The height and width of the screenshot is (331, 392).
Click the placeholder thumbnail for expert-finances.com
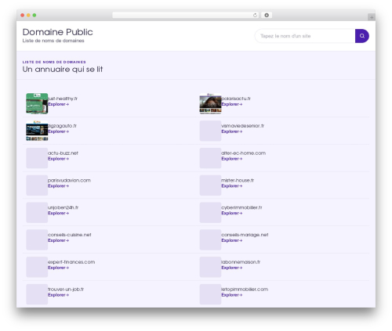pyautogui.click(x=37, y=267)
